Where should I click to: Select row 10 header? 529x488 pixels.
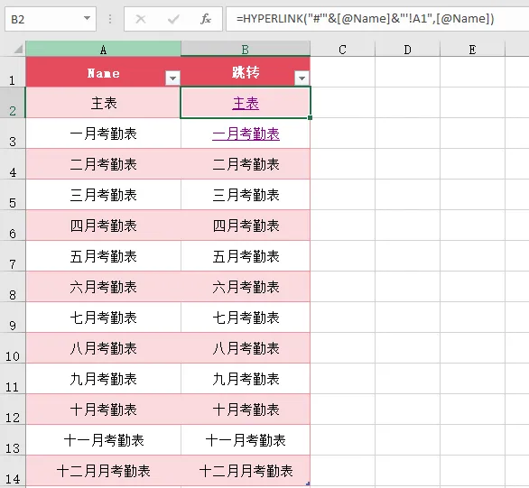[13, 348]
